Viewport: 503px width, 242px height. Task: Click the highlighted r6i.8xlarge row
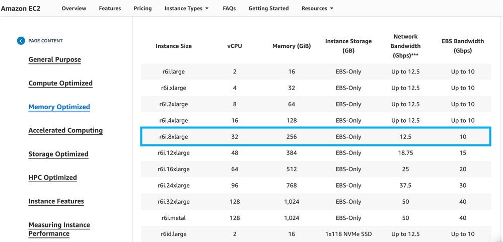pyautogui.click(x=315, y=136)
